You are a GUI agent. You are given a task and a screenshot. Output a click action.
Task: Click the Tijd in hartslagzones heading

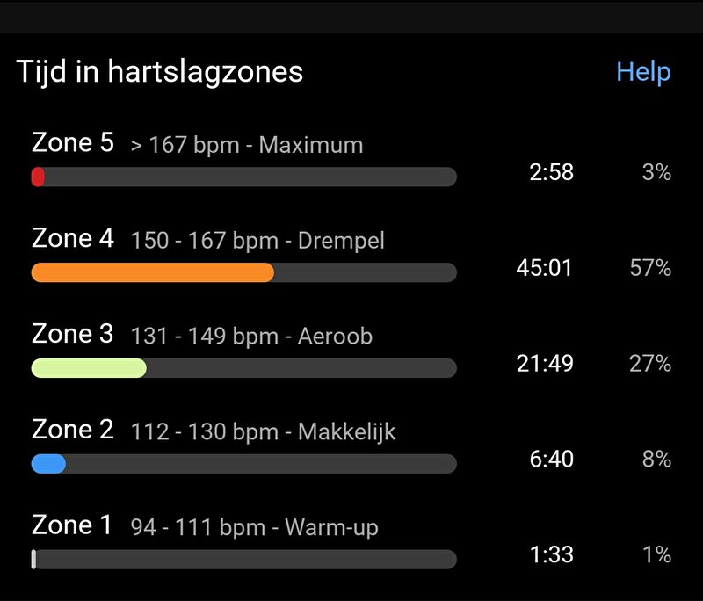[x=160, y=72]
